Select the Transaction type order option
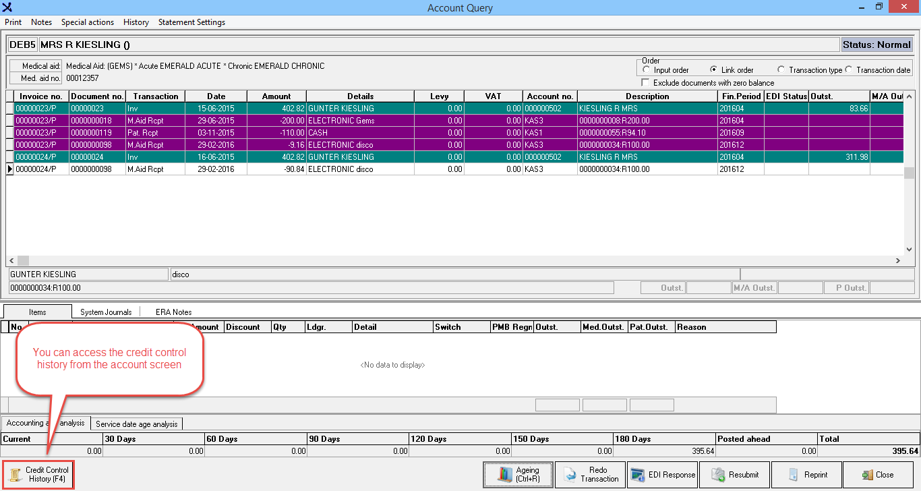Image resolution: width=921 pixels, height=491 pixels. click(781, 70)
